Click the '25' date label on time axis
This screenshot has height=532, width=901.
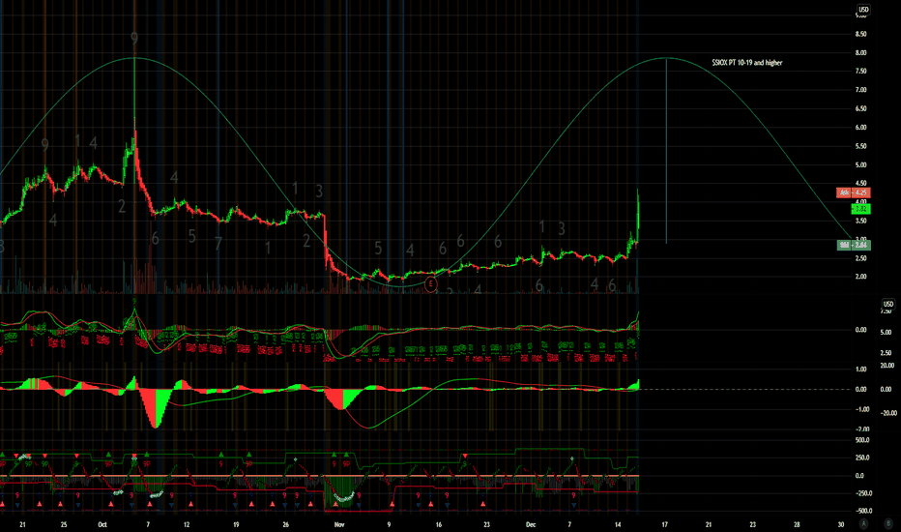click(64, 524)
